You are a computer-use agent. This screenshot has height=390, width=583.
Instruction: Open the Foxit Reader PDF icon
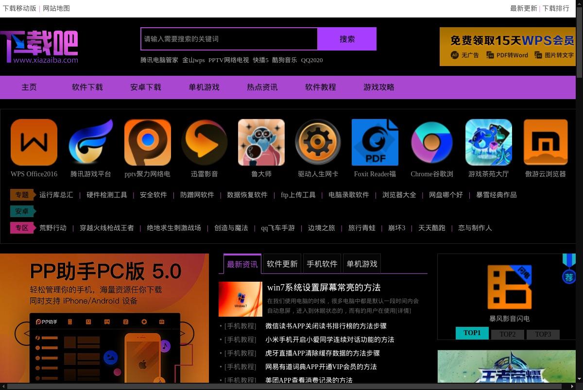click(375, 142)
